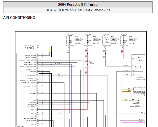
Task: Click the 'BLU/BLK' wire label on blue wire
Action: click(x=58, y=64)
